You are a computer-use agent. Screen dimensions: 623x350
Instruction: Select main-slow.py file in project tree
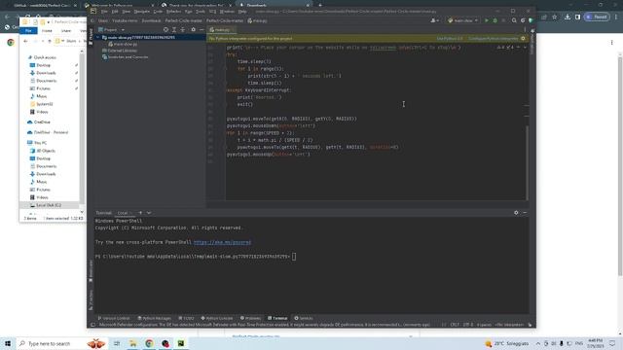pyautogui.click(x=124, y=44)
